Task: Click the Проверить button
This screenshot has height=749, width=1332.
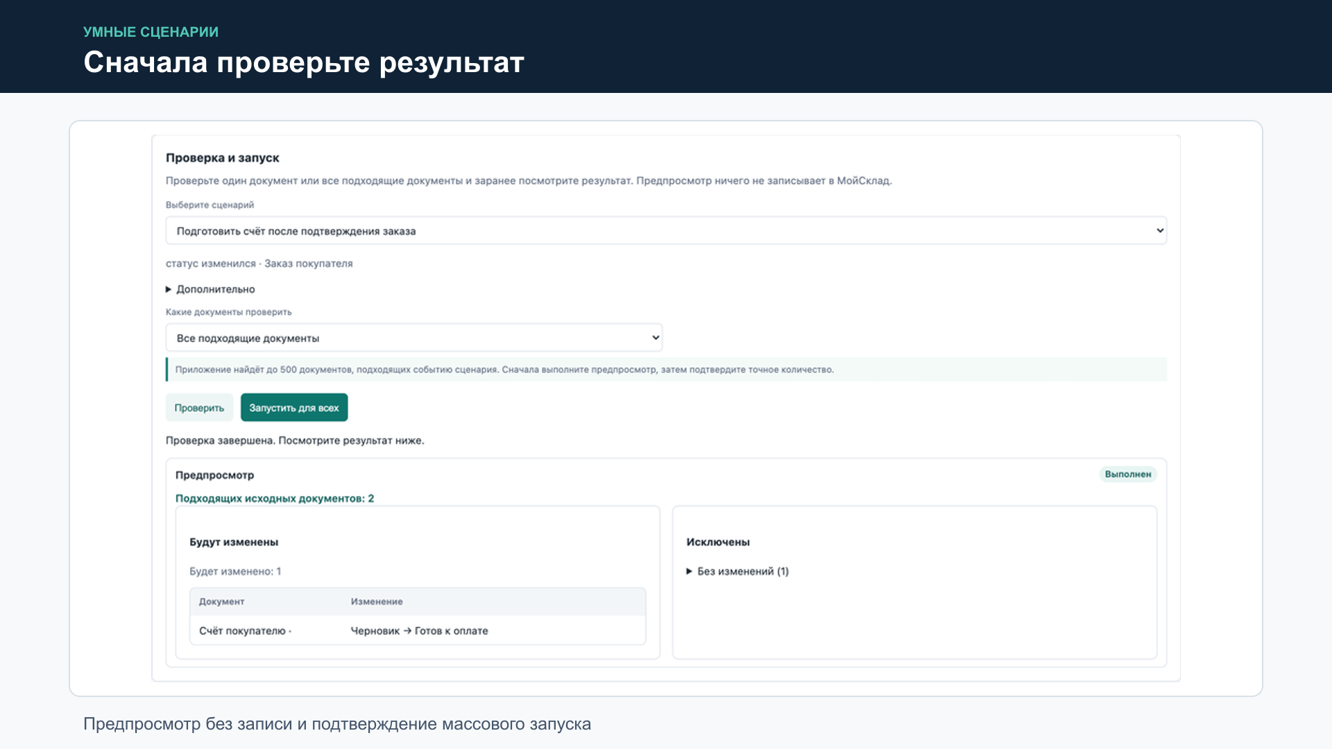Action: click(199, 408)
